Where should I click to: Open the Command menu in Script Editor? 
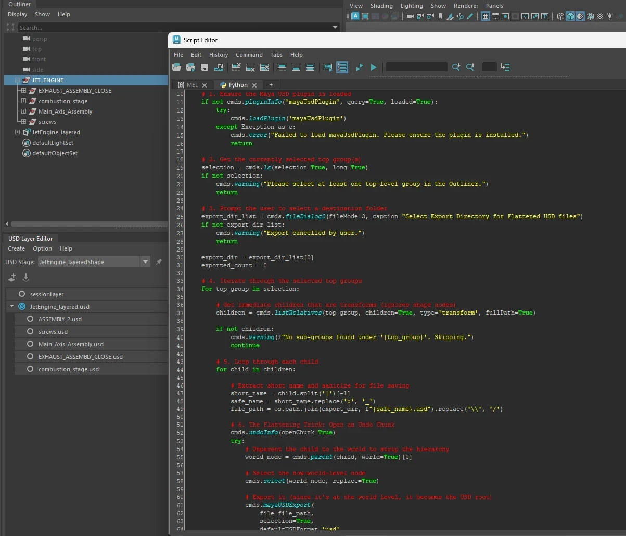click(249, 55)
